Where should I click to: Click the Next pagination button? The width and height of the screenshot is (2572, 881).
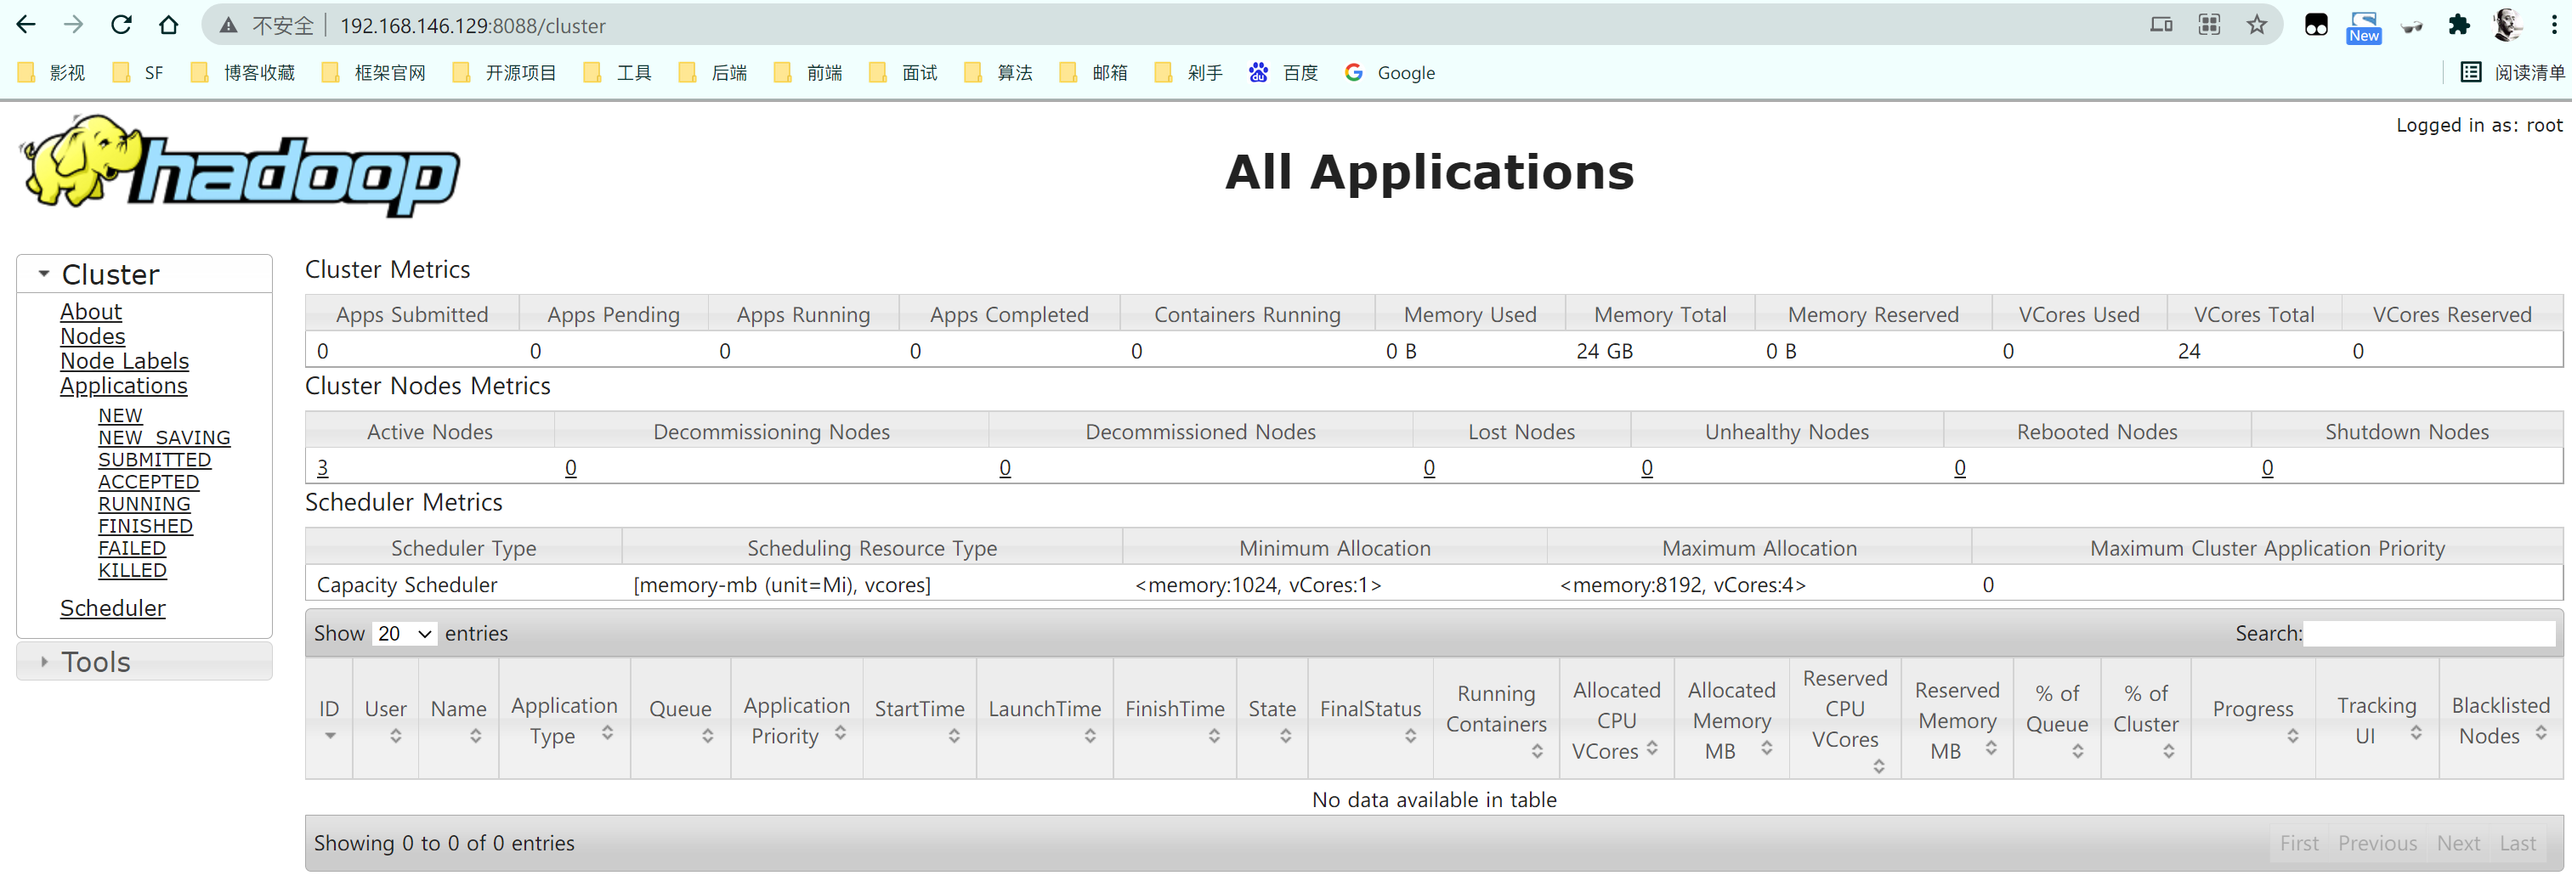2457,843
